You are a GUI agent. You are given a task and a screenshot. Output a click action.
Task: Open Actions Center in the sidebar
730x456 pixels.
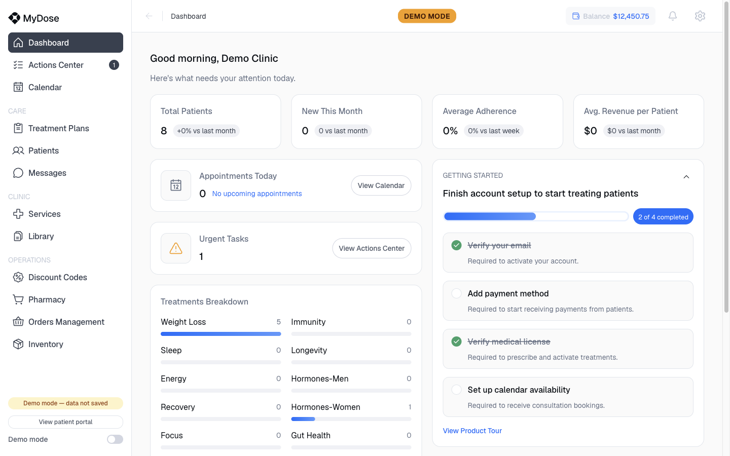[x=65, y=65]
